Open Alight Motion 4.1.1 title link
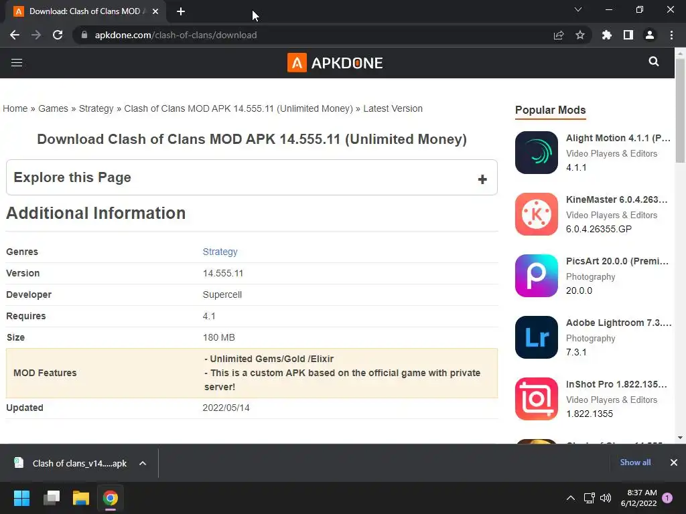 click(618, 138)
